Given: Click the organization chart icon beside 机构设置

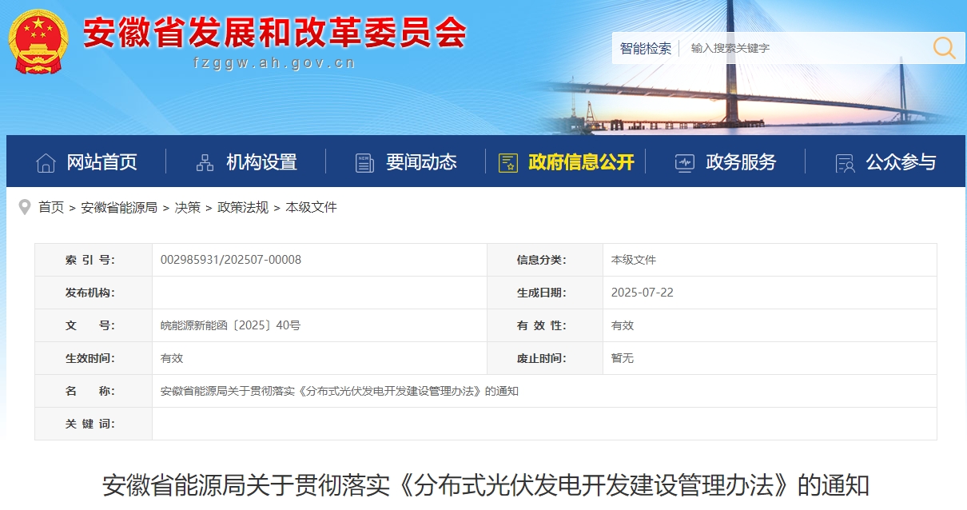Looking at the screenshot, I should point(205,162).
